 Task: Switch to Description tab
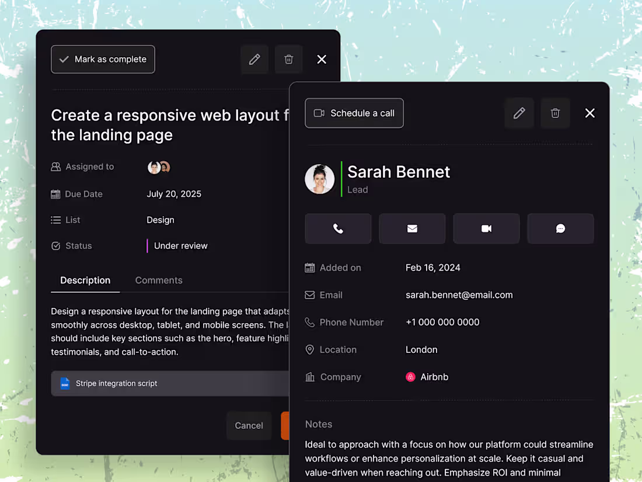(x=85, y=280)
